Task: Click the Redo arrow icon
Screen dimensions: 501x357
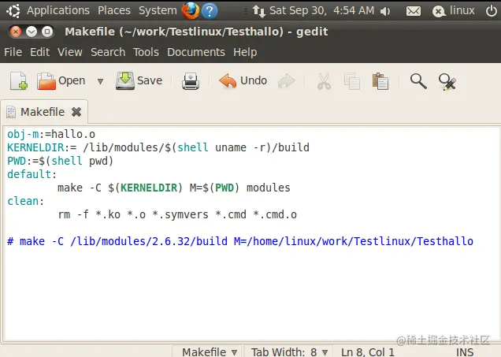Action: pos(286,81)
